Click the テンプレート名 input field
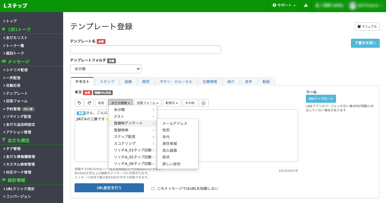Screen dimensions: 386x203 145,50
